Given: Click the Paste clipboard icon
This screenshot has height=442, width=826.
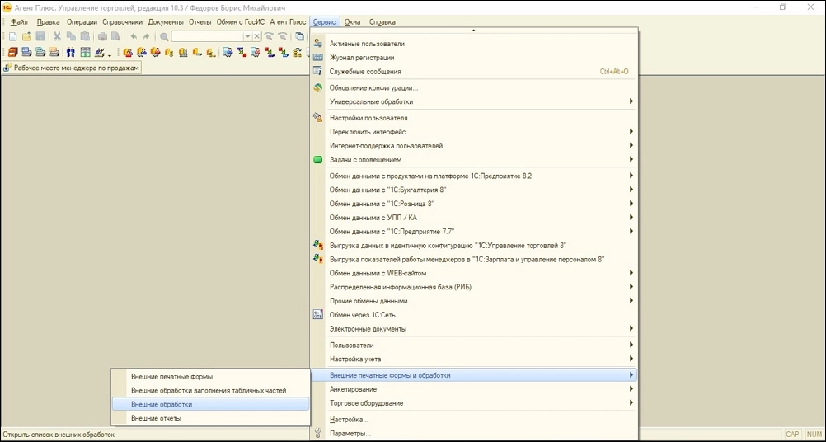Looking at the screenshot, I should 84,37.
